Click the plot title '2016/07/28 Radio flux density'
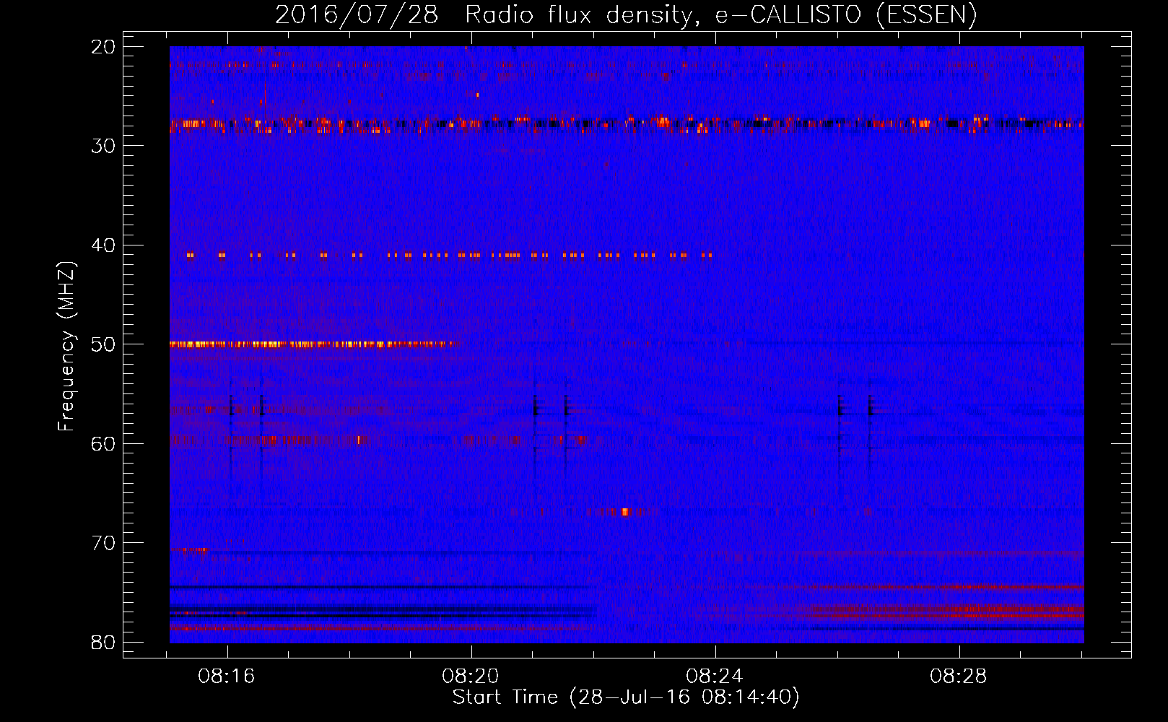Viewport: 1168px width, 722px height. coord(625,14)
